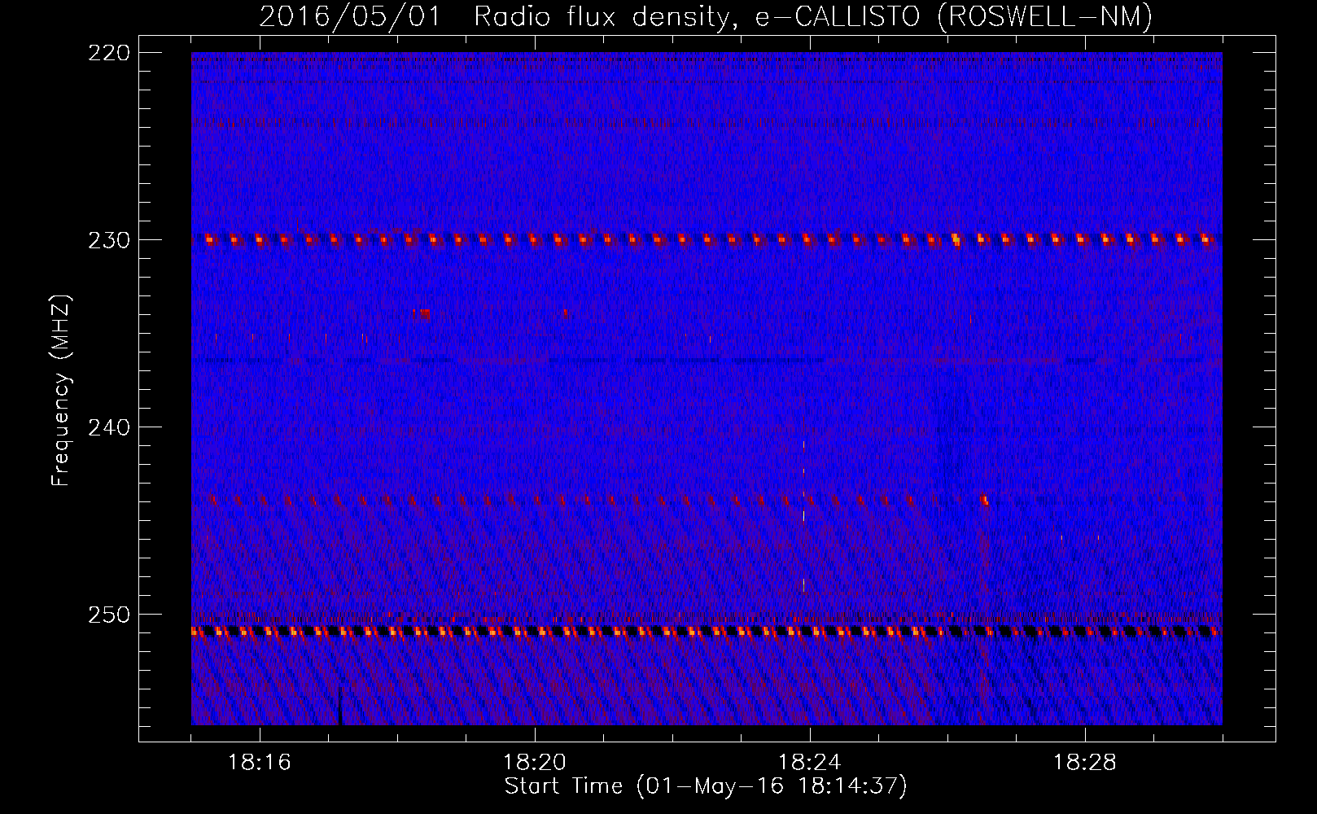Click the 230 frequency axis label
This screenshot has width=1317, height=814.
click(109, 240)
